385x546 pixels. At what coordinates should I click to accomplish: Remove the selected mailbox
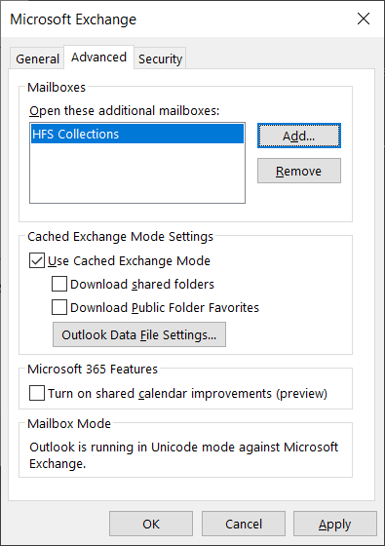pyautogui.click(x=299, y=171)
